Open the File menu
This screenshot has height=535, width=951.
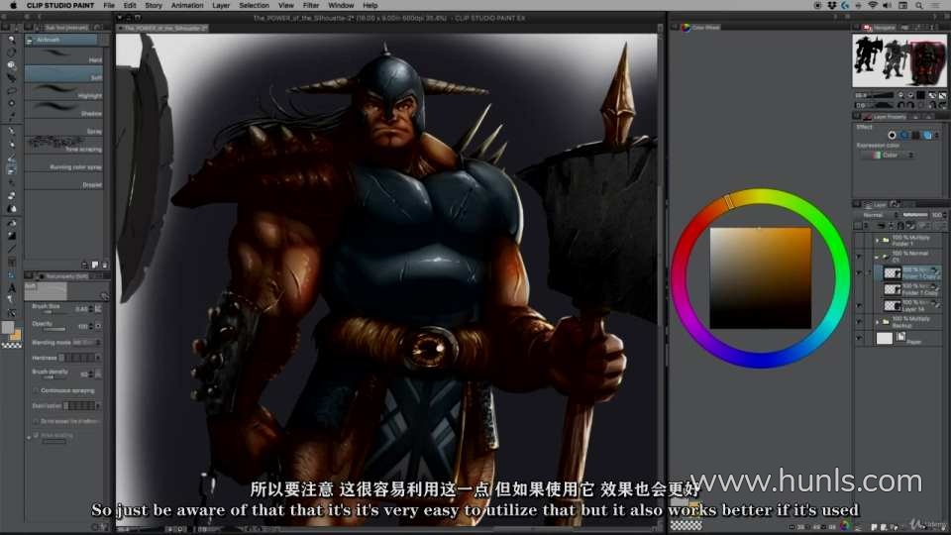tap(109, 6)
